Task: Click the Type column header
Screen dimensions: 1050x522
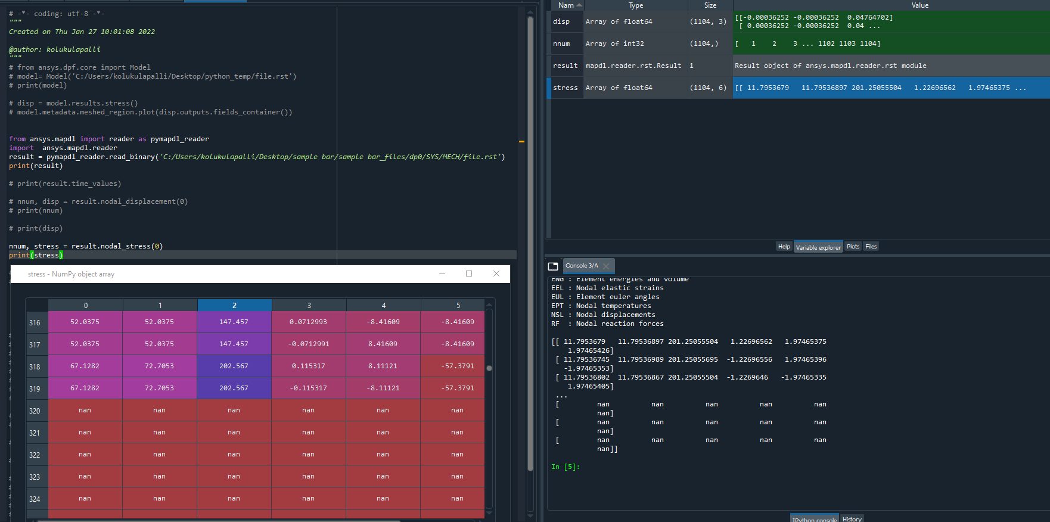Action: point(636,5)
